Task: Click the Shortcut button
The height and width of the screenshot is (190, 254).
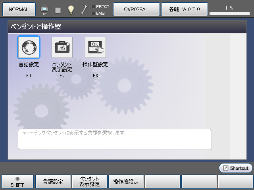Action: click(x=236, y=168)
